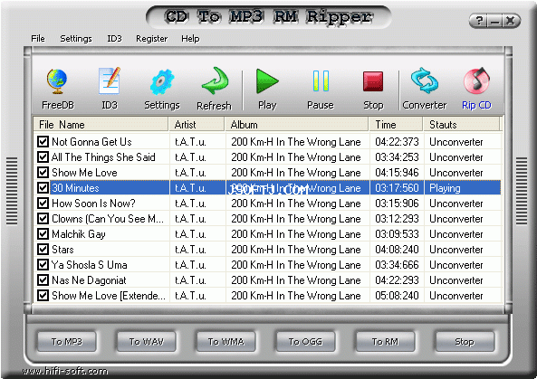Sort the list by Time column header

(x=396, y=125)
